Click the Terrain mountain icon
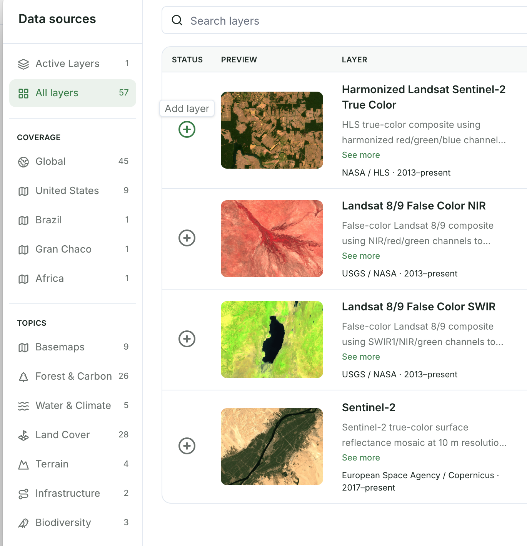 point(23,464)
